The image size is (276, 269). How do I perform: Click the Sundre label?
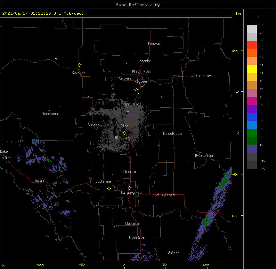[93, 125]
